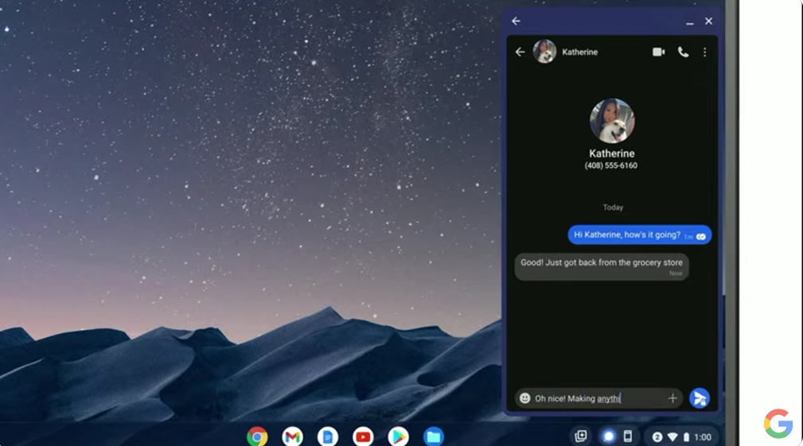
Task: Select the 'Just got back from the grocery store' message
Action: tap(602, 267)
